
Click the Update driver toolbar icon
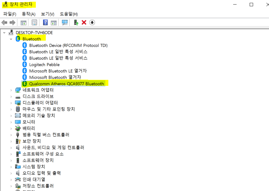[76, 22]
